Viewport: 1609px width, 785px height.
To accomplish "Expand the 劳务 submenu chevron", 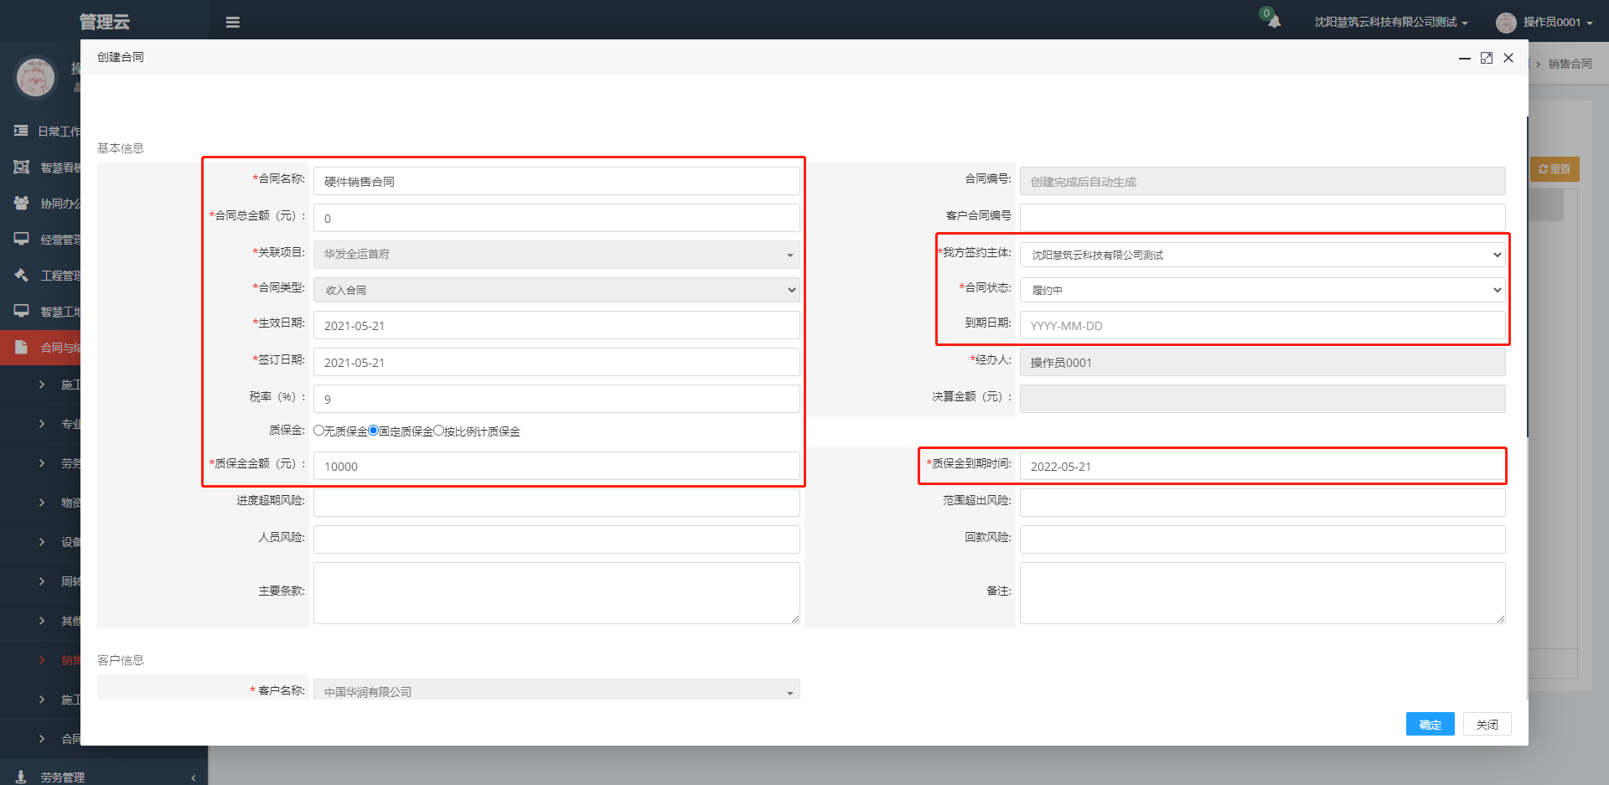I will tap(42, 463).
